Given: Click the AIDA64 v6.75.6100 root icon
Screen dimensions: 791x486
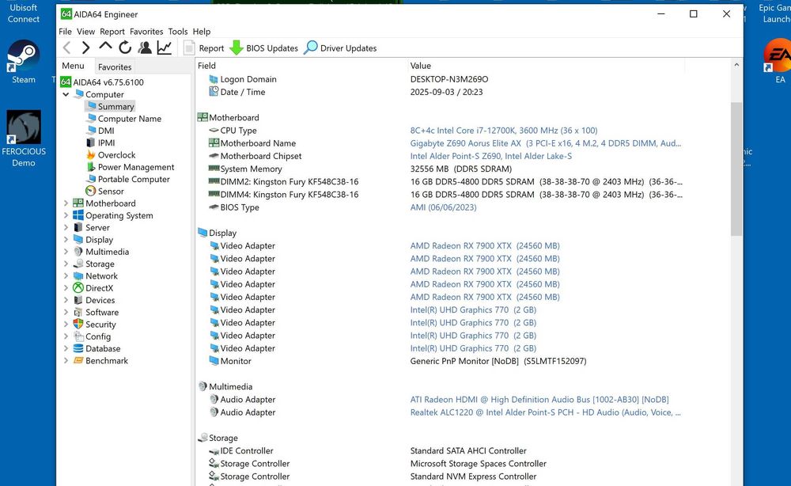Looking at the screenshot, I should point(66,82).
